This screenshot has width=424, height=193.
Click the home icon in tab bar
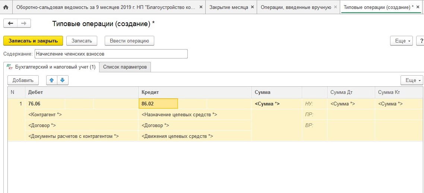pos(6,7)
